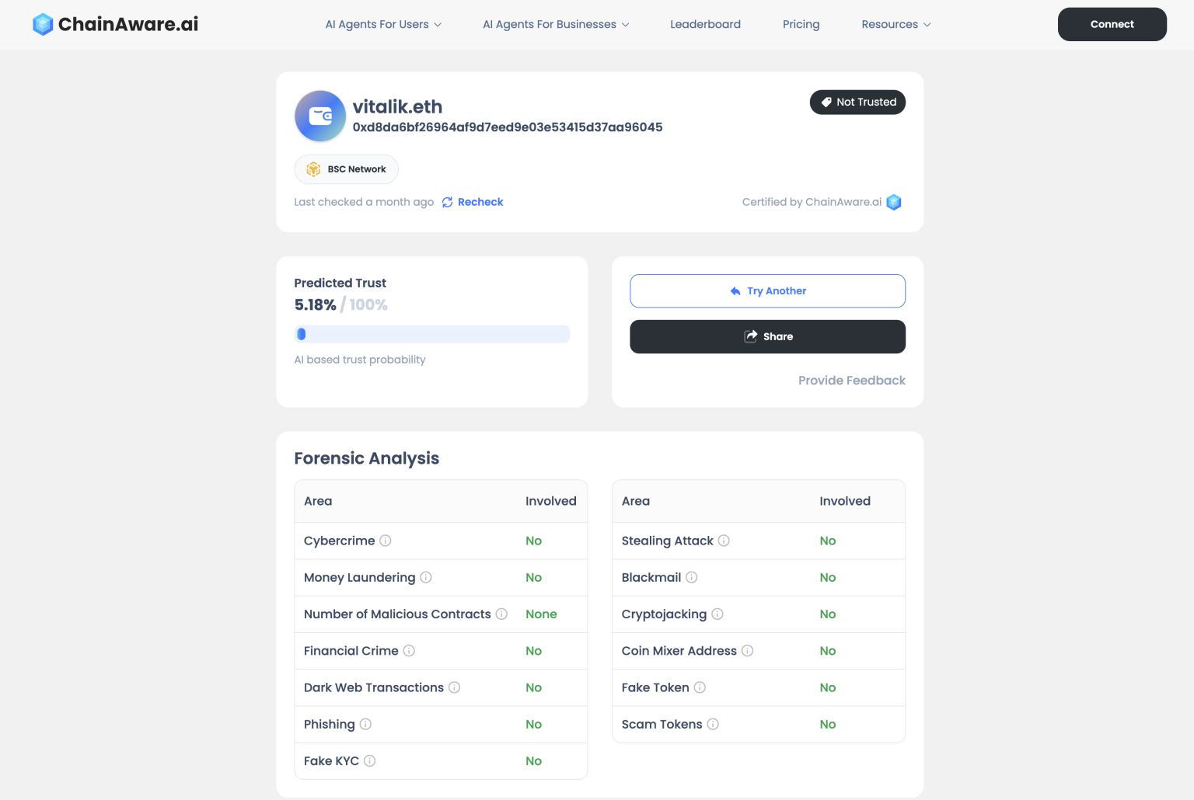
Task: Open info icon beside Scam Tokens
Action: click(x=713, y=724)
